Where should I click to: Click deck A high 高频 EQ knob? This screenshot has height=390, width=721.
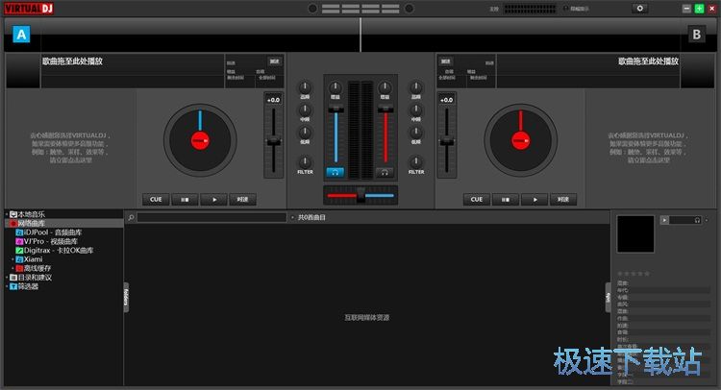(305, 86)
